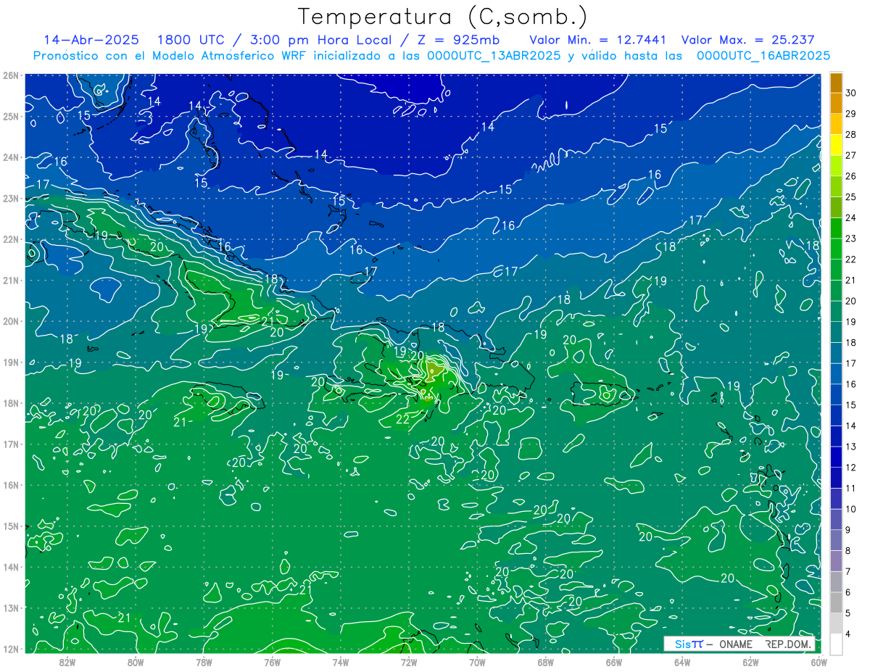Pick the yellow-green band between 26 and 27

point(836,166)
